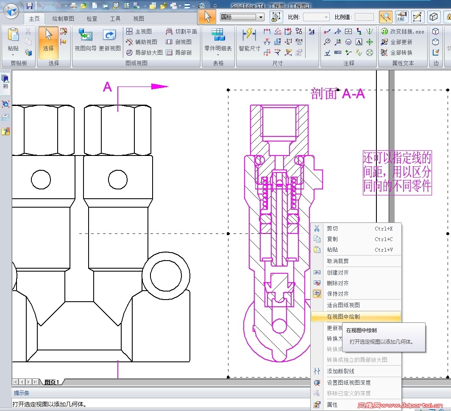Image resolution: width=451 pixels, height=411 pixels.
Task: Click the zoom magnifier icon on command bar
Action: [x=385, y=17]
